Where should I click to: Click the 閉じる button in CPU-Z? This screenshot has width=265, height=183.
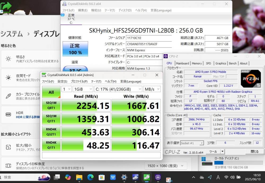click(x=254, y=152)
